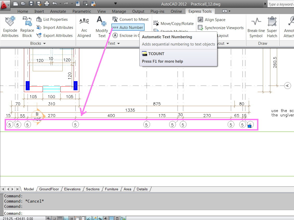Click the last layout tab navigation arrow
The height and width of the screenshot is (220, 294).
point(17,189)
